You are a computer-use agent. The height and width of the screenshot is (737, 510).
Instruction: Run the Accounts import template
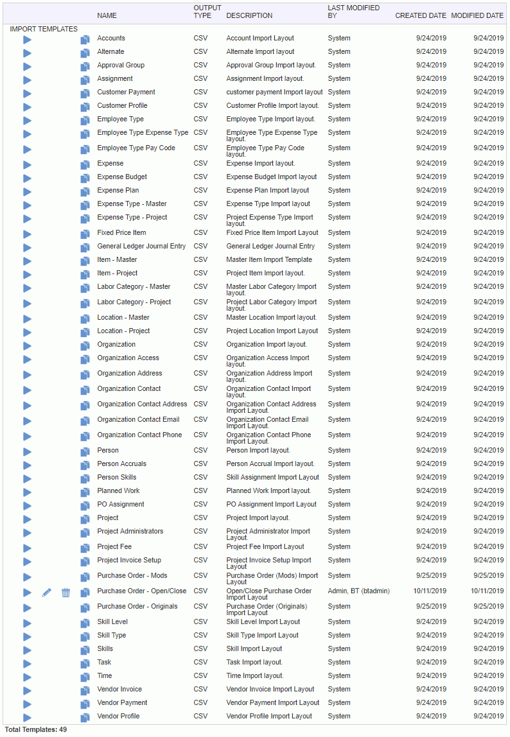[x=27, y=40]
